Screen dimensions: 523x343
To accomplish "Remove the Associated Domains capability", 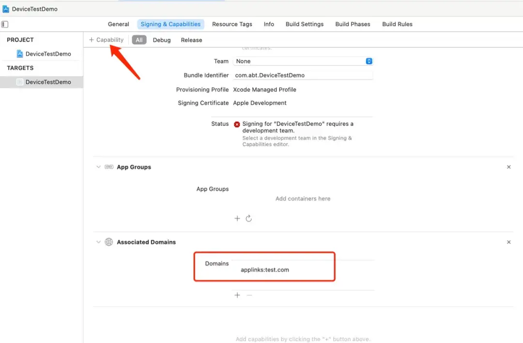I will click(x=508, y=242).
